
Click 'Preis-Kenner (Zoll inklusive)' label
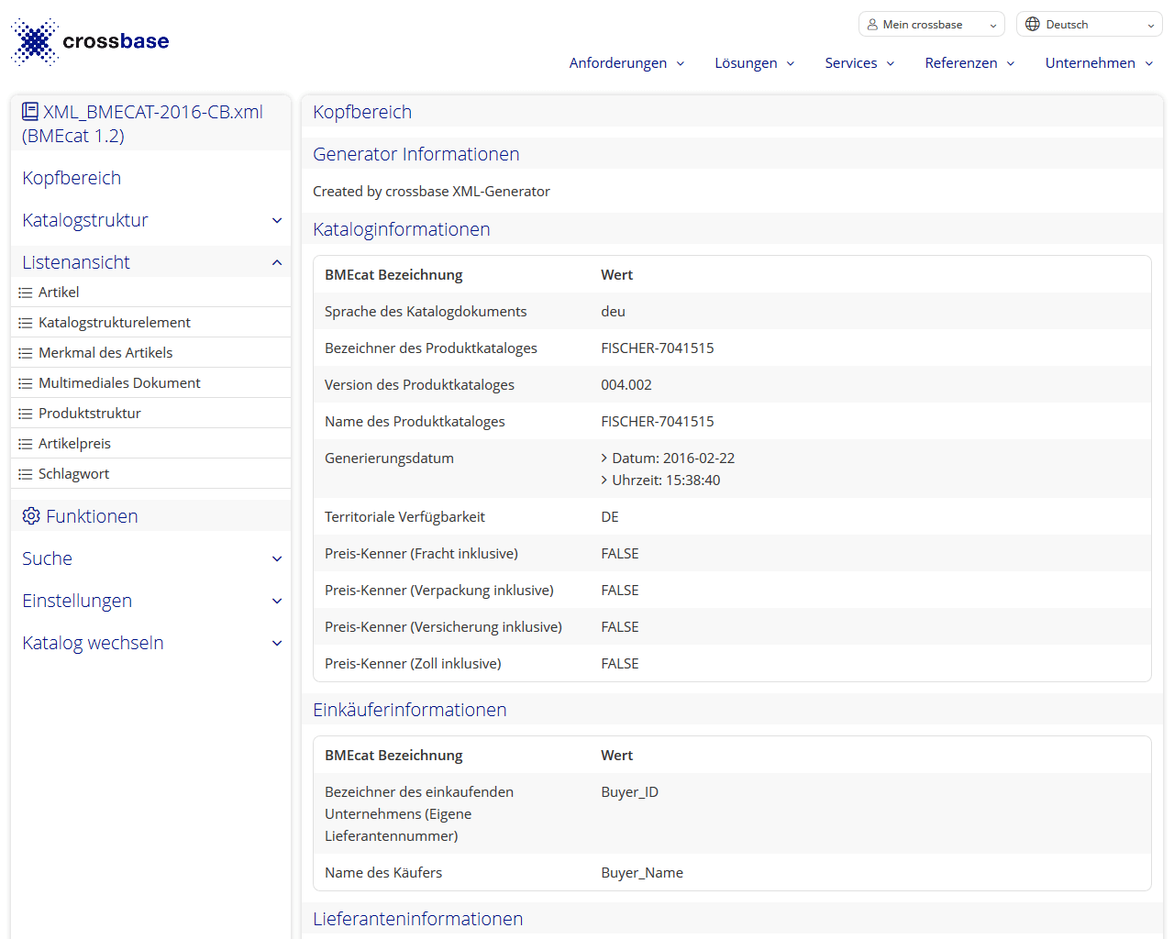pyautogui.click(x=413, y=664)
